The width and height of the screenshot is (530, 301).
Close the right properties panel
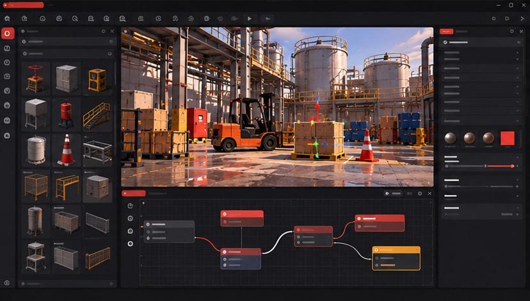(x=521, y=31)
